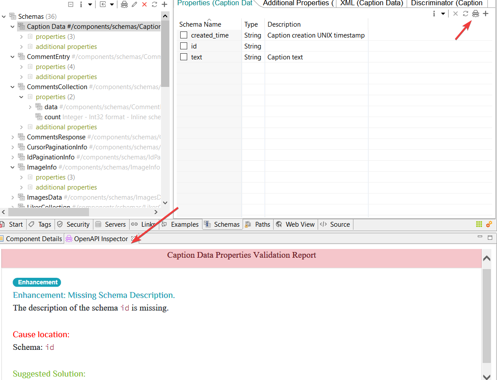Refresh the properties table
497x380 pixels.
tap(466, 14)
